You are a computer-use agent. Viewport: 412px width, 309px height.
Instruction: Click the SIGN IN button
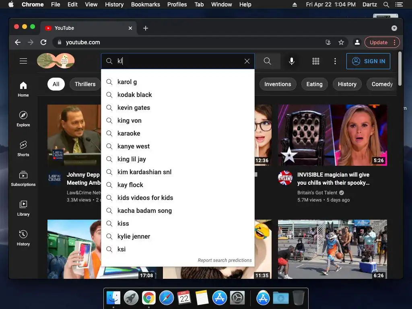368,61
